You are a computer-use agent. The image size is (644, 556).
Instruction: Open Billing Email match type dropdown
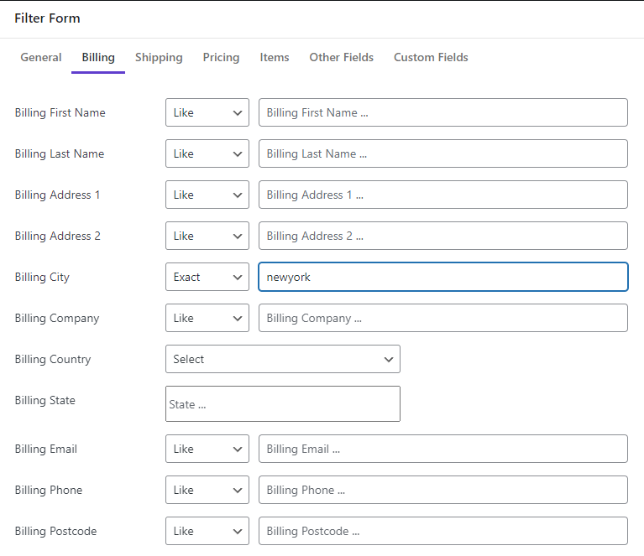pos(207,449)
